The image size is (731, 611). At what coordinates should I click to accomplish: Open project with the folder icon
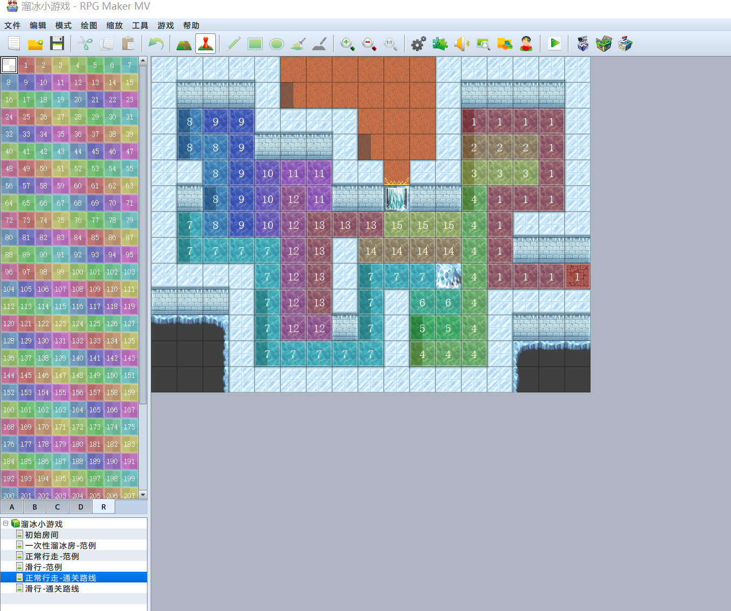pos(36,44)
